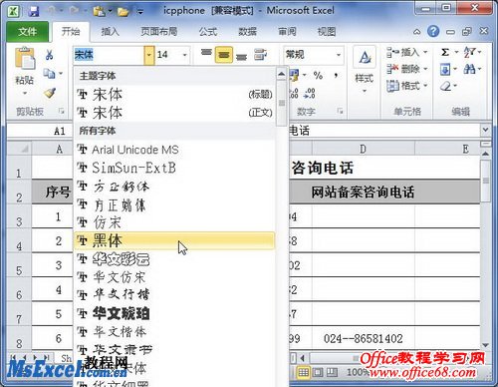Expand the Delete (删除) cells dropdown
This screenshot has width=498, height=387.
point(425,69)
